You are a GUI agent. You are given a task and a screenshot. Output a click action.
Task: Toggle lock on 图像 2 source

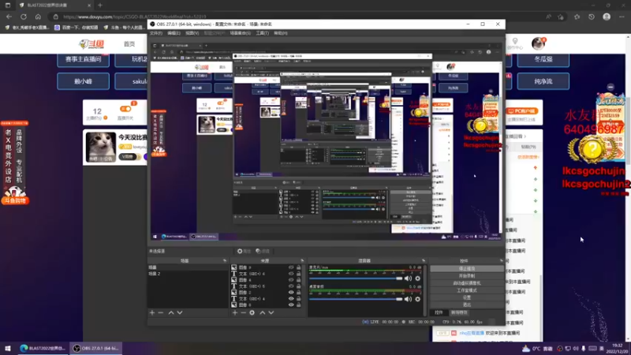click(299, 292)
